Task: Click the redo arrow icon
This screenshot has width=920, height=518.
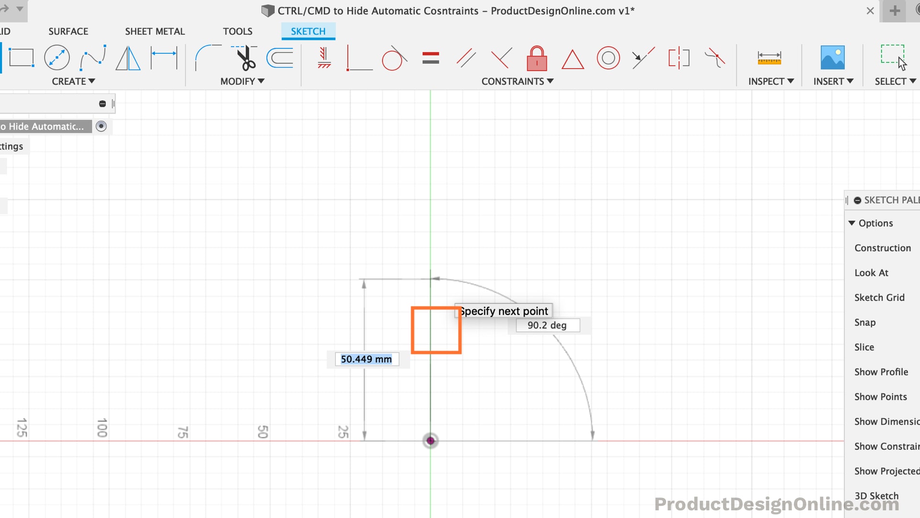Action: click(x=5, y=8)
